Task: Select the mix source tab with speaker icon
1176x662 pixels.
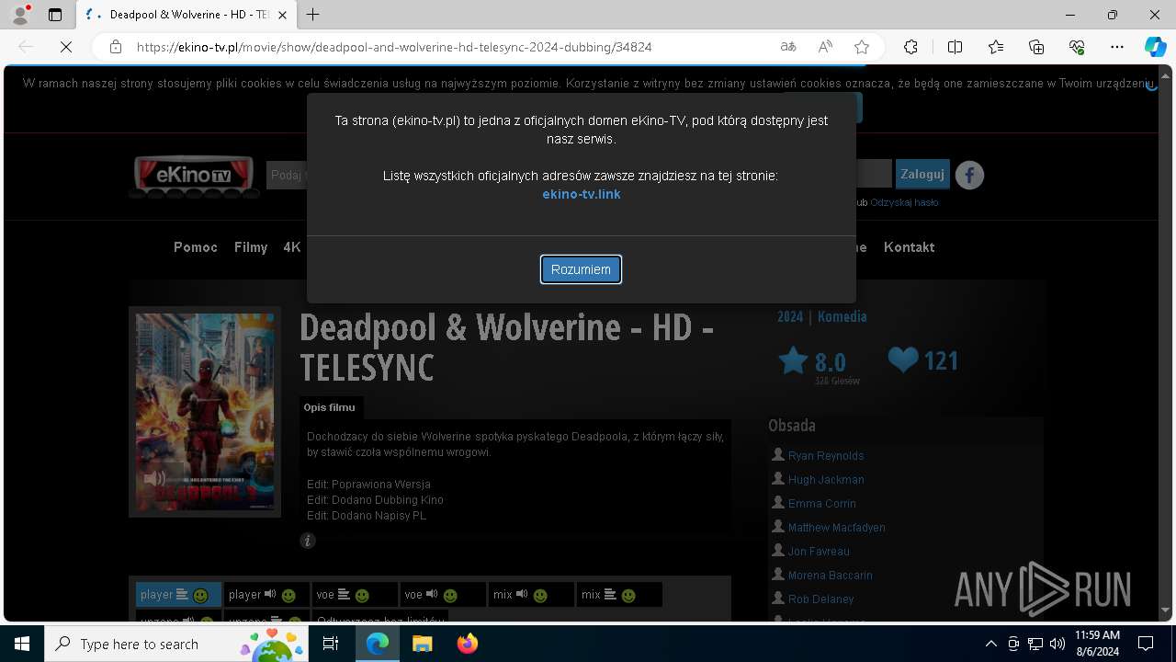Action: click(531, 595)
